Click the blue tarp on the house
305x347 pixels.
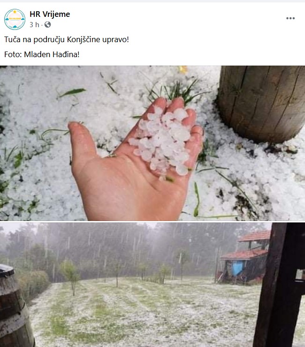237,268
